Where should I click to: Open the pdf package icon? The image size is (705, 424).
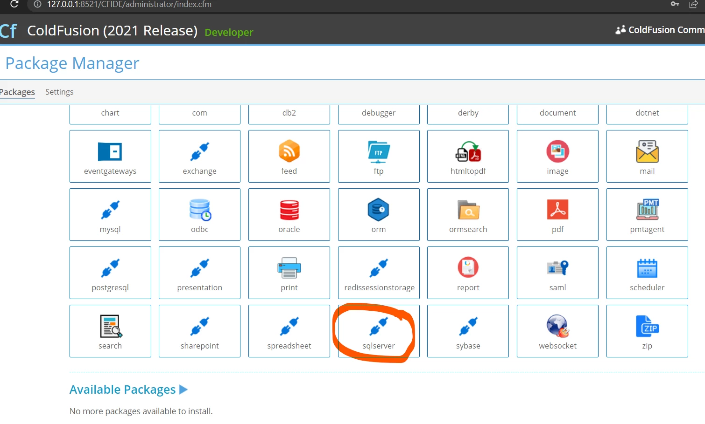tap(557, 209)
